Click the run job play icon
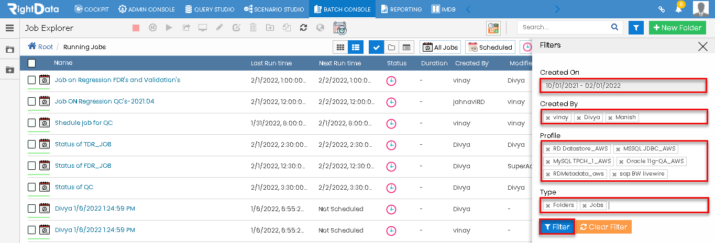Image resolution: width=715 pixels, height=243 pixels. (x=169, y=28)
